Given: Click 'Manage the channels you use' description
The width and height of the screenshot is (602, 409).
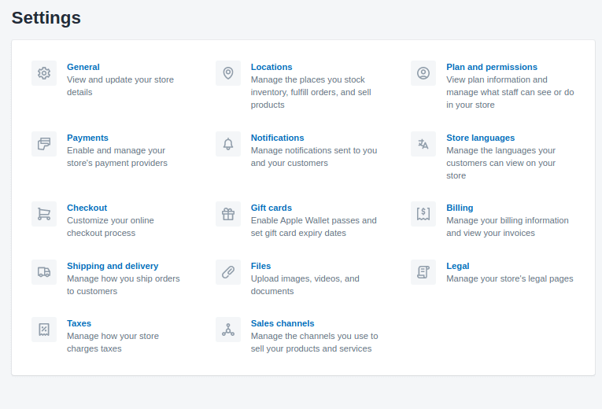Looking at the screenshot, I should pos(314,342).
